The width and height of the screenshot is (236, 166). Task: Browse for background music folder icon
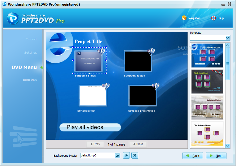(x=117, y=155)
